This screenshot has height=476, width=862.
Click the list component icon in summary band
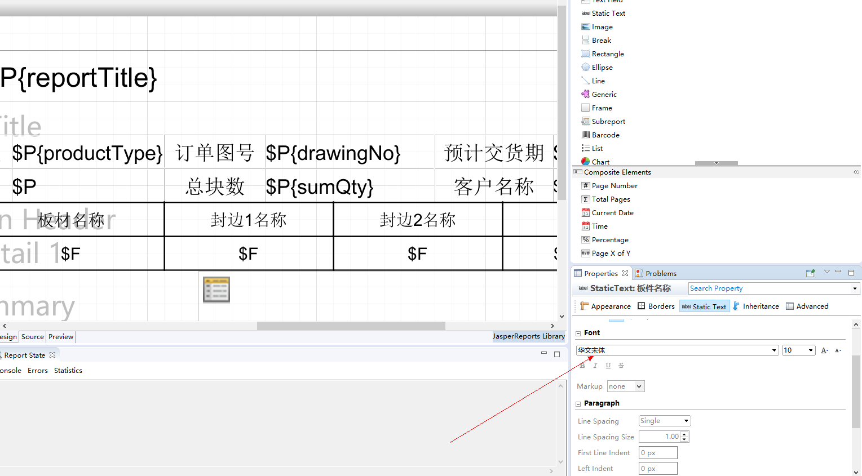[216, 290]
